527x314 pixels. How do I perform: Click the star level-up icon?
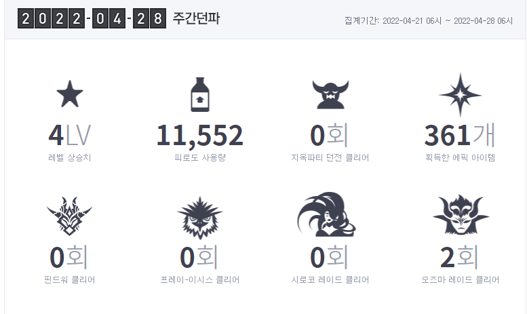pos(70,94)
